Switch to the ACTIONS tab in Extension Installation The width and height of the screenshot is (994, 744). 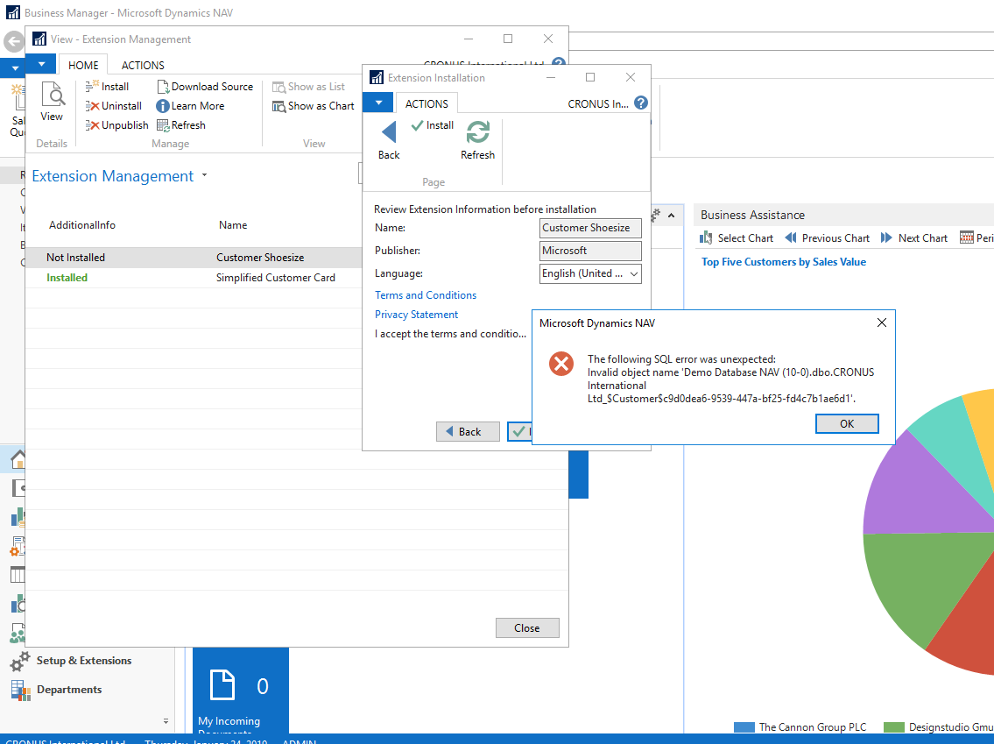(427, 103)
